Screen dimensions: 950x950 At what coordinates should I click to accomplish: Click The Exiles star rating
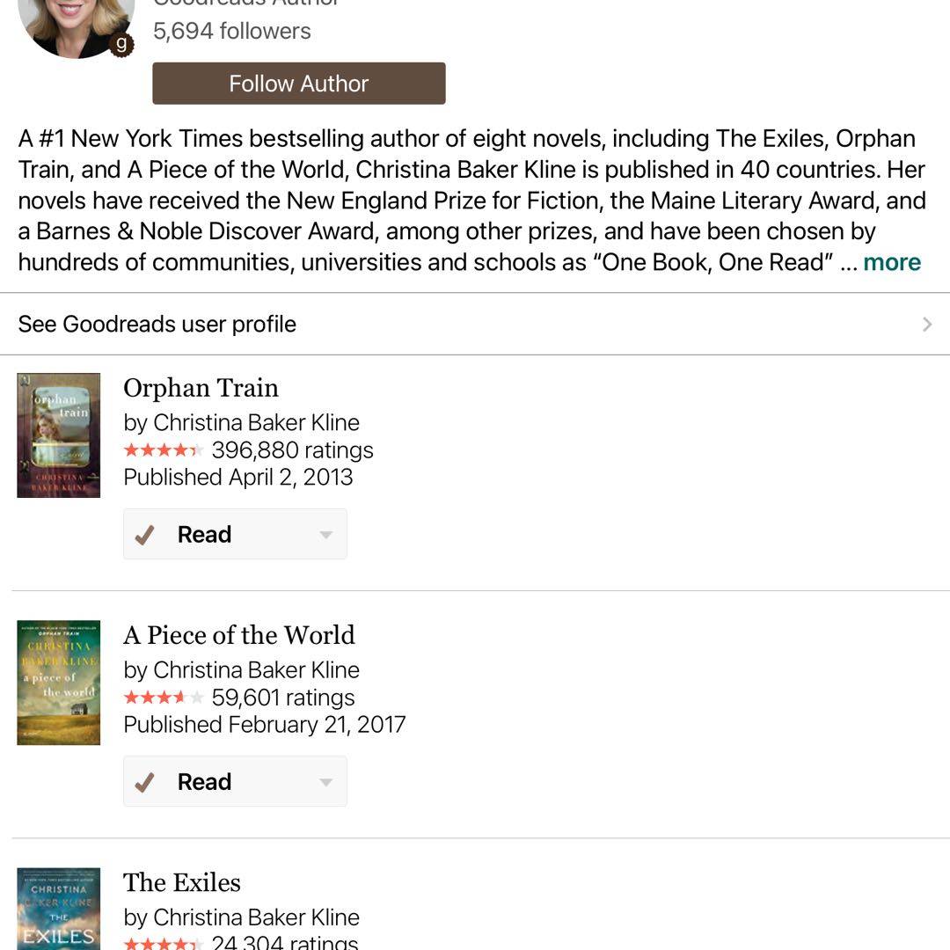[163, 943]
